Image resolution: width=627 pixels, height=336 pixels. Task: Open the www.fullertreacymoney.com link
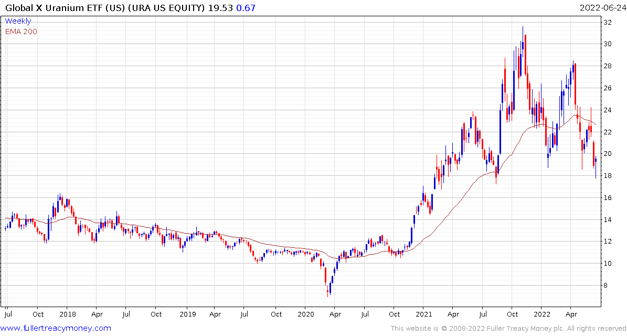pos(56,329)
